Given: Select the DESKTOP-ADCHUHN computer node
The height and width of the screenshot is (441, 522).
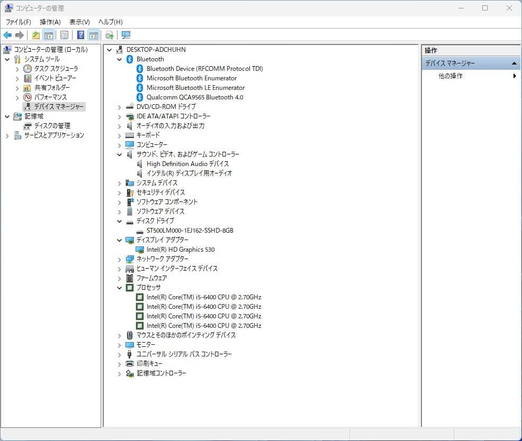Looking at the screenshot, I should [154, 49].
